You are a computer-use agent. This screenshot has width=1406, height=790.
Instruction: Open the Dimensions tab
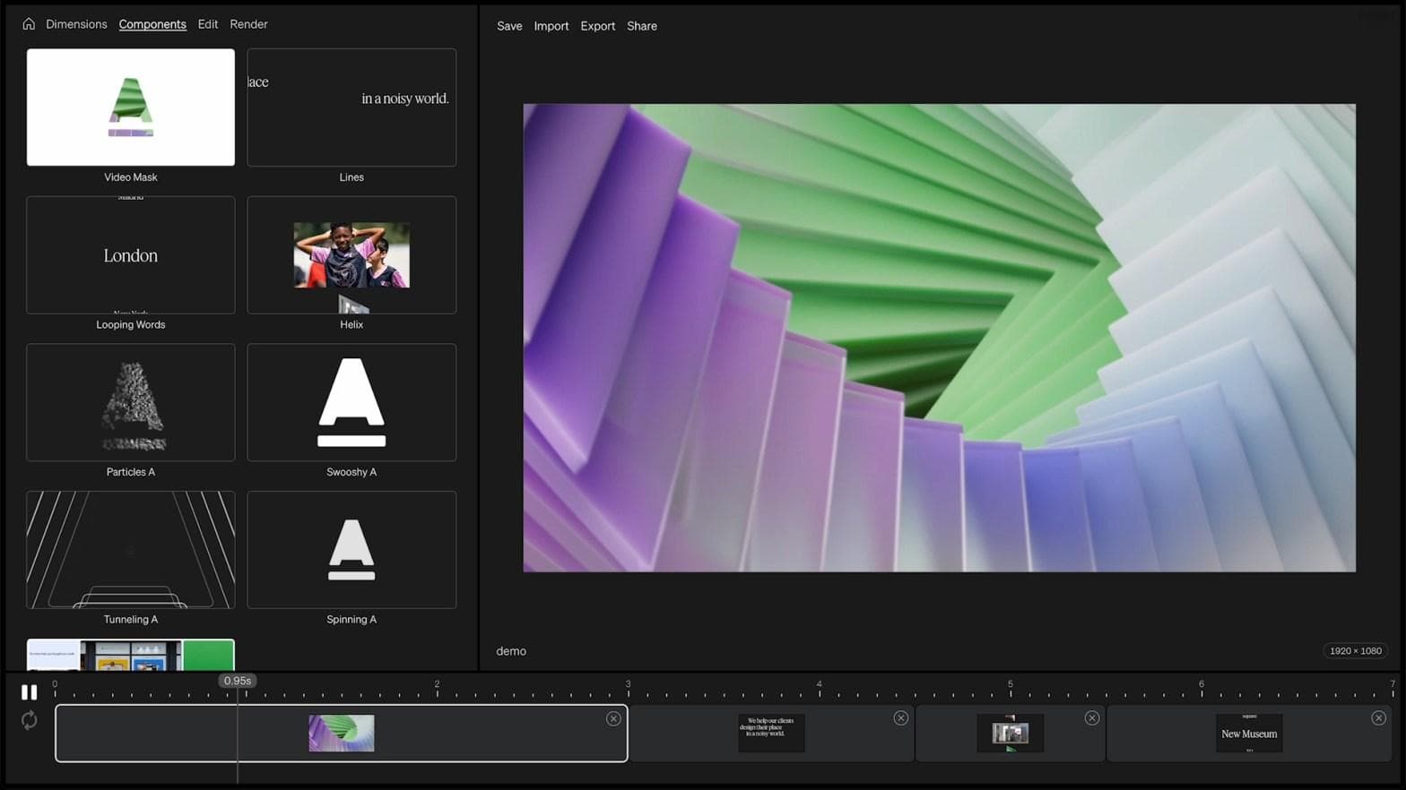[x=76, y=24]
